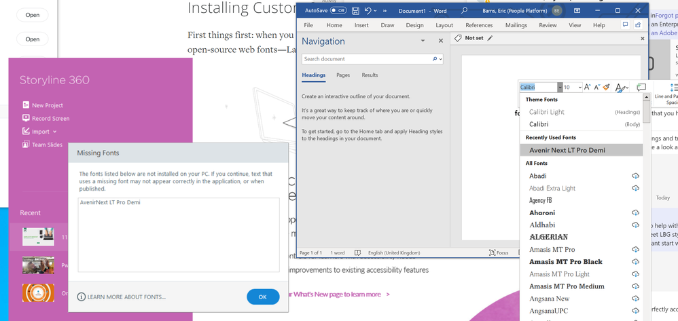Click Learn More About Fonts link
The width and height of the screenshot is (678, 321).
click(122, 297)
